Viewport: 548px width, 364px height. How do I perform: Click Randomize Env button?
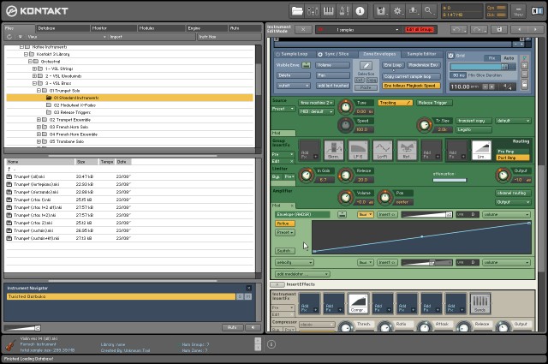pyautogui.click(x=424, y=65)
